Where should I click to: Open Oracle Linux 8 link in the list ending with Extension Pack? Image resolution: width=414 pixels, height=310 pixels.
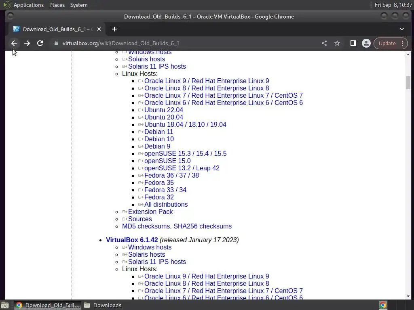tap(207, 88)
